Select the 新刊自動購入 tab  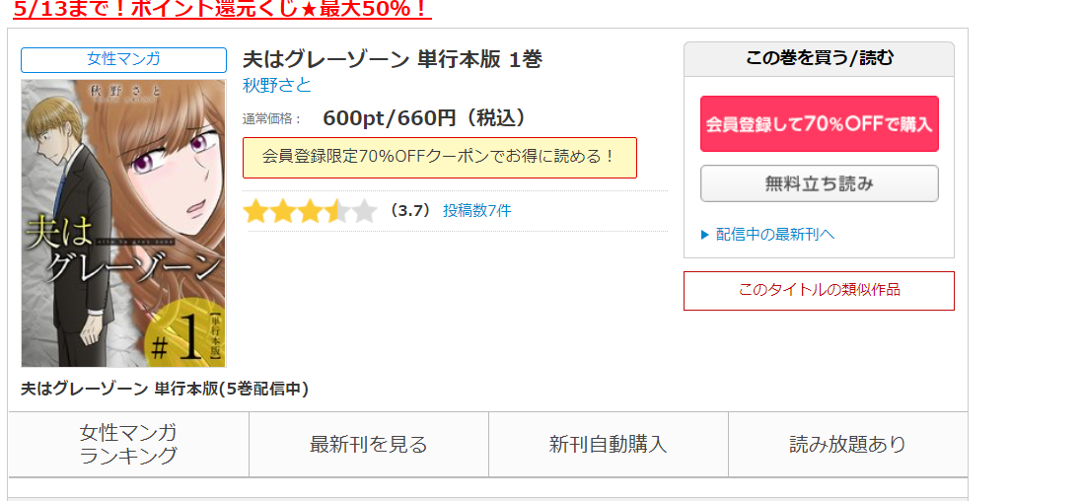609,445
